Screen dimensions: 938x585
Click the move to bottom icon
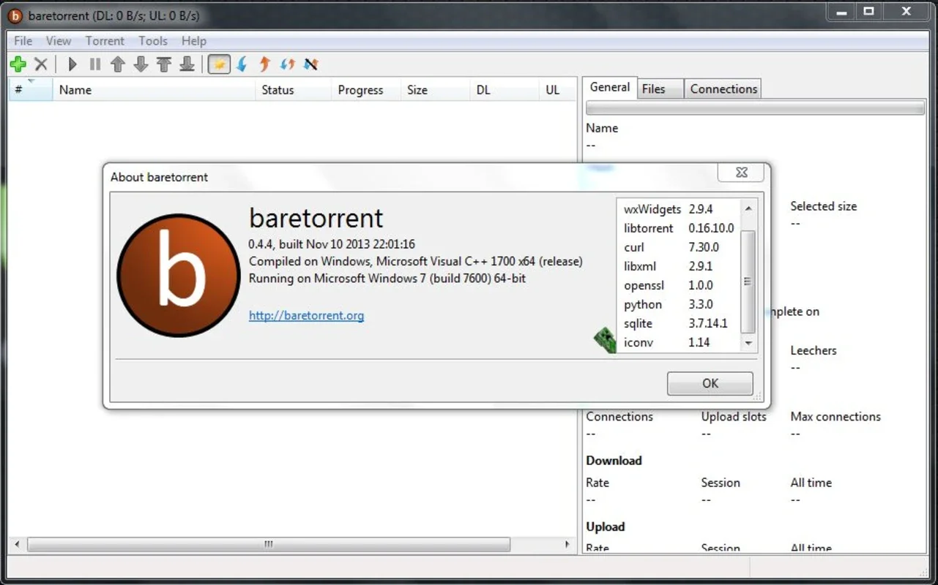pos(187,64)
